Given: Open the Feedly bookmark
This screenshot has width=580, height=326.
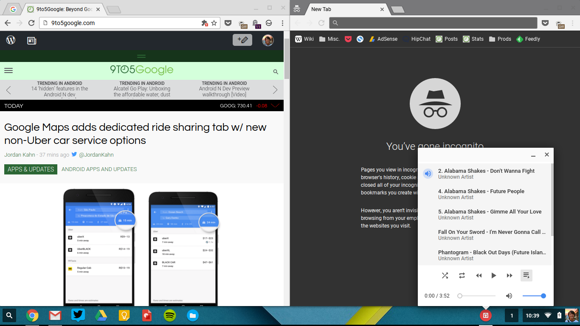Looking at the screenshot, I should [x=528, y=39].
